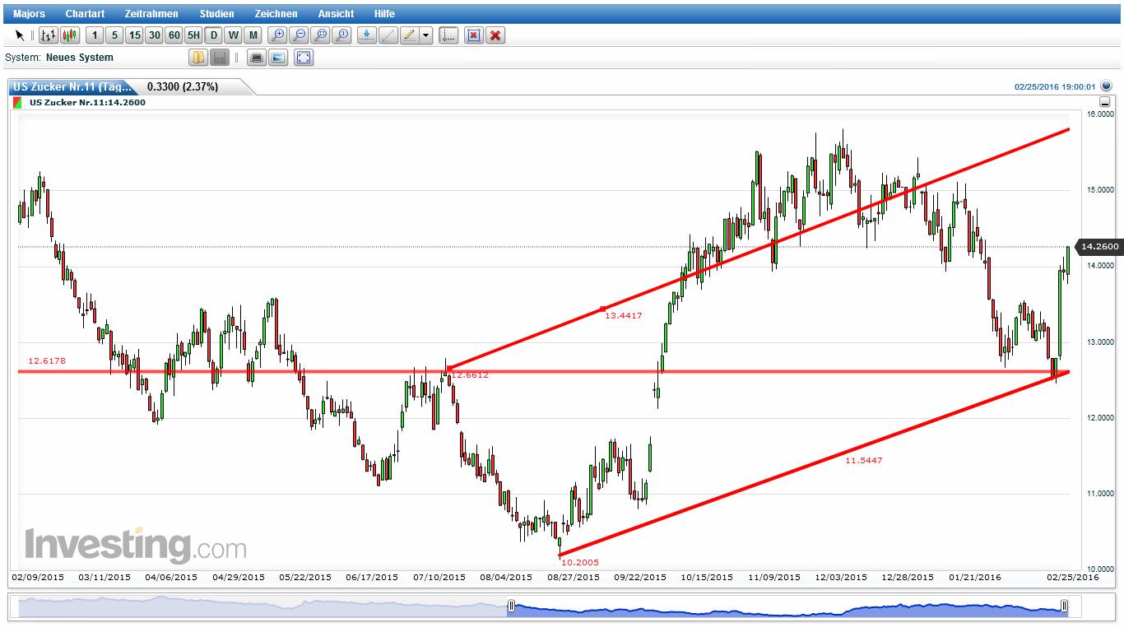
Task: Expand the drawing tools dropdown arrow
Action: pyautogui.click(x=426, y=35)
